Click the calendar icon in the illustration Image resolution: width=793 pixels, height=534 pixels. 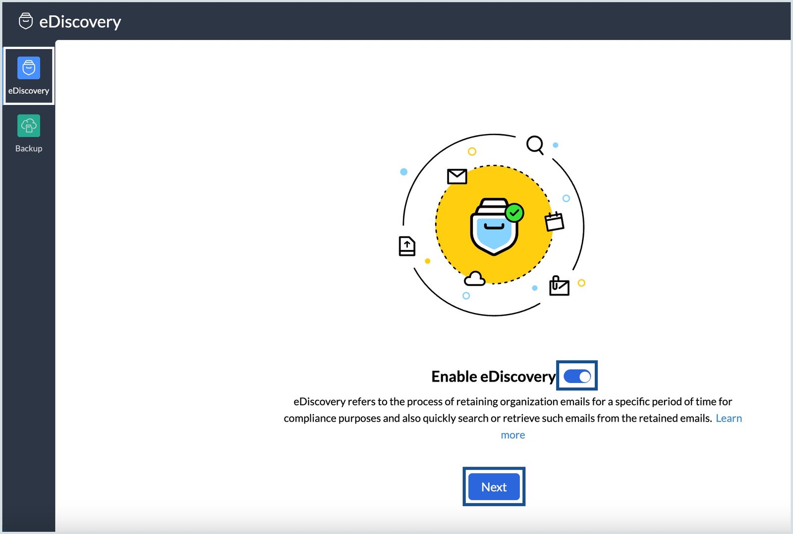[x=556, y=222]
